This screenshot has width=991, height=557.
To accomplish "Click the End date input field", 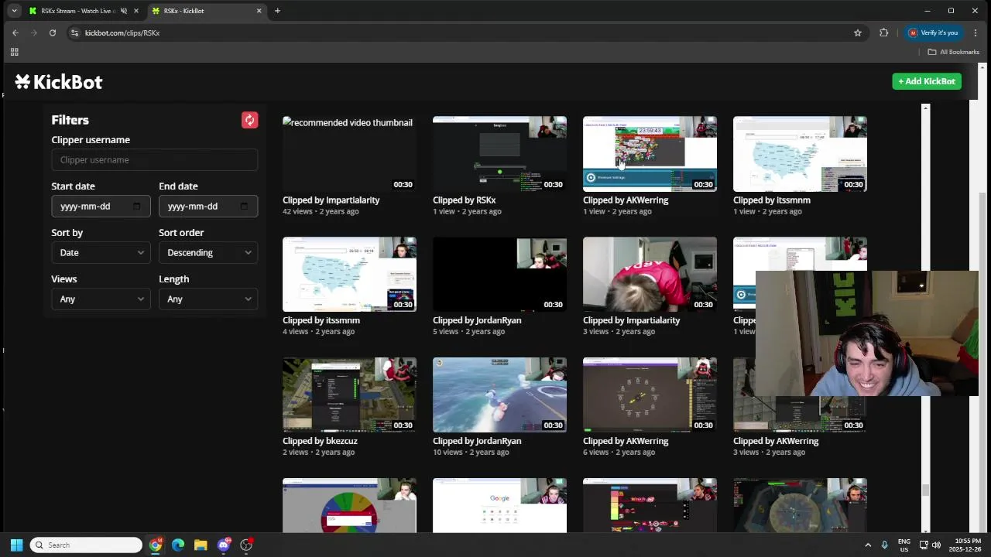I will 208,207.
